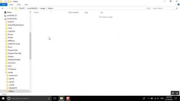Open Task View on taskbar
The width and height of the screenshot is (180, 101).
pos(55,98)
